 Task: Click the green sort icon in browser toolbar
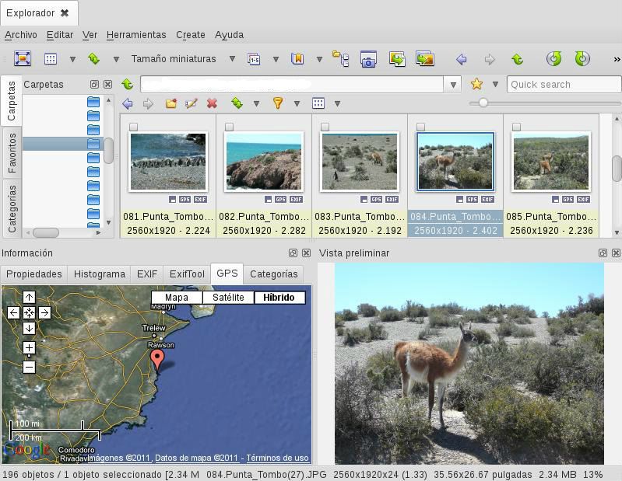click(237, 103)
